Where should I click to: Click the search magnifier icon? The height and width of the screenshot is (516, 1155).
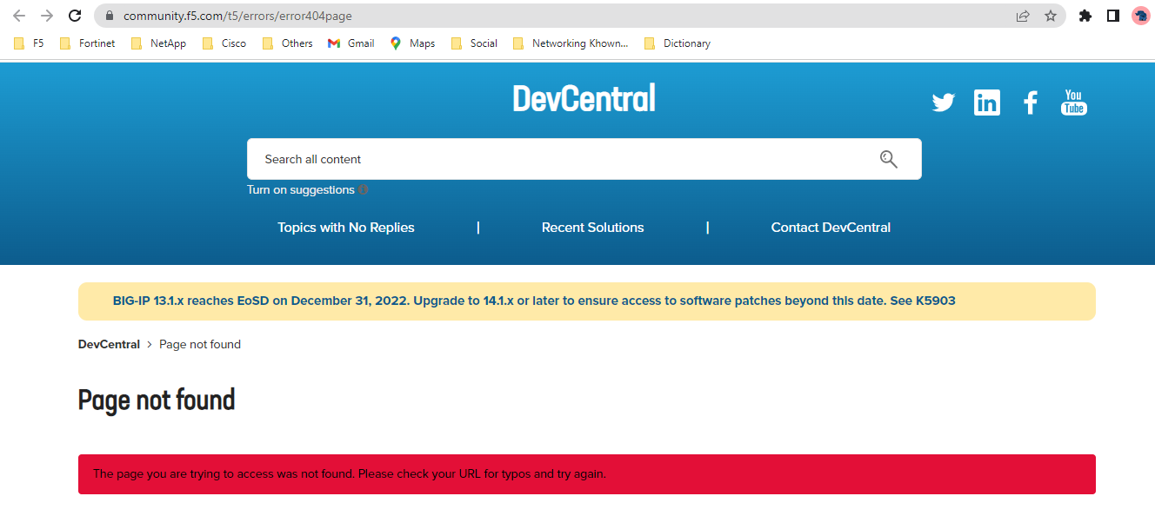click(x=888, y=159)
